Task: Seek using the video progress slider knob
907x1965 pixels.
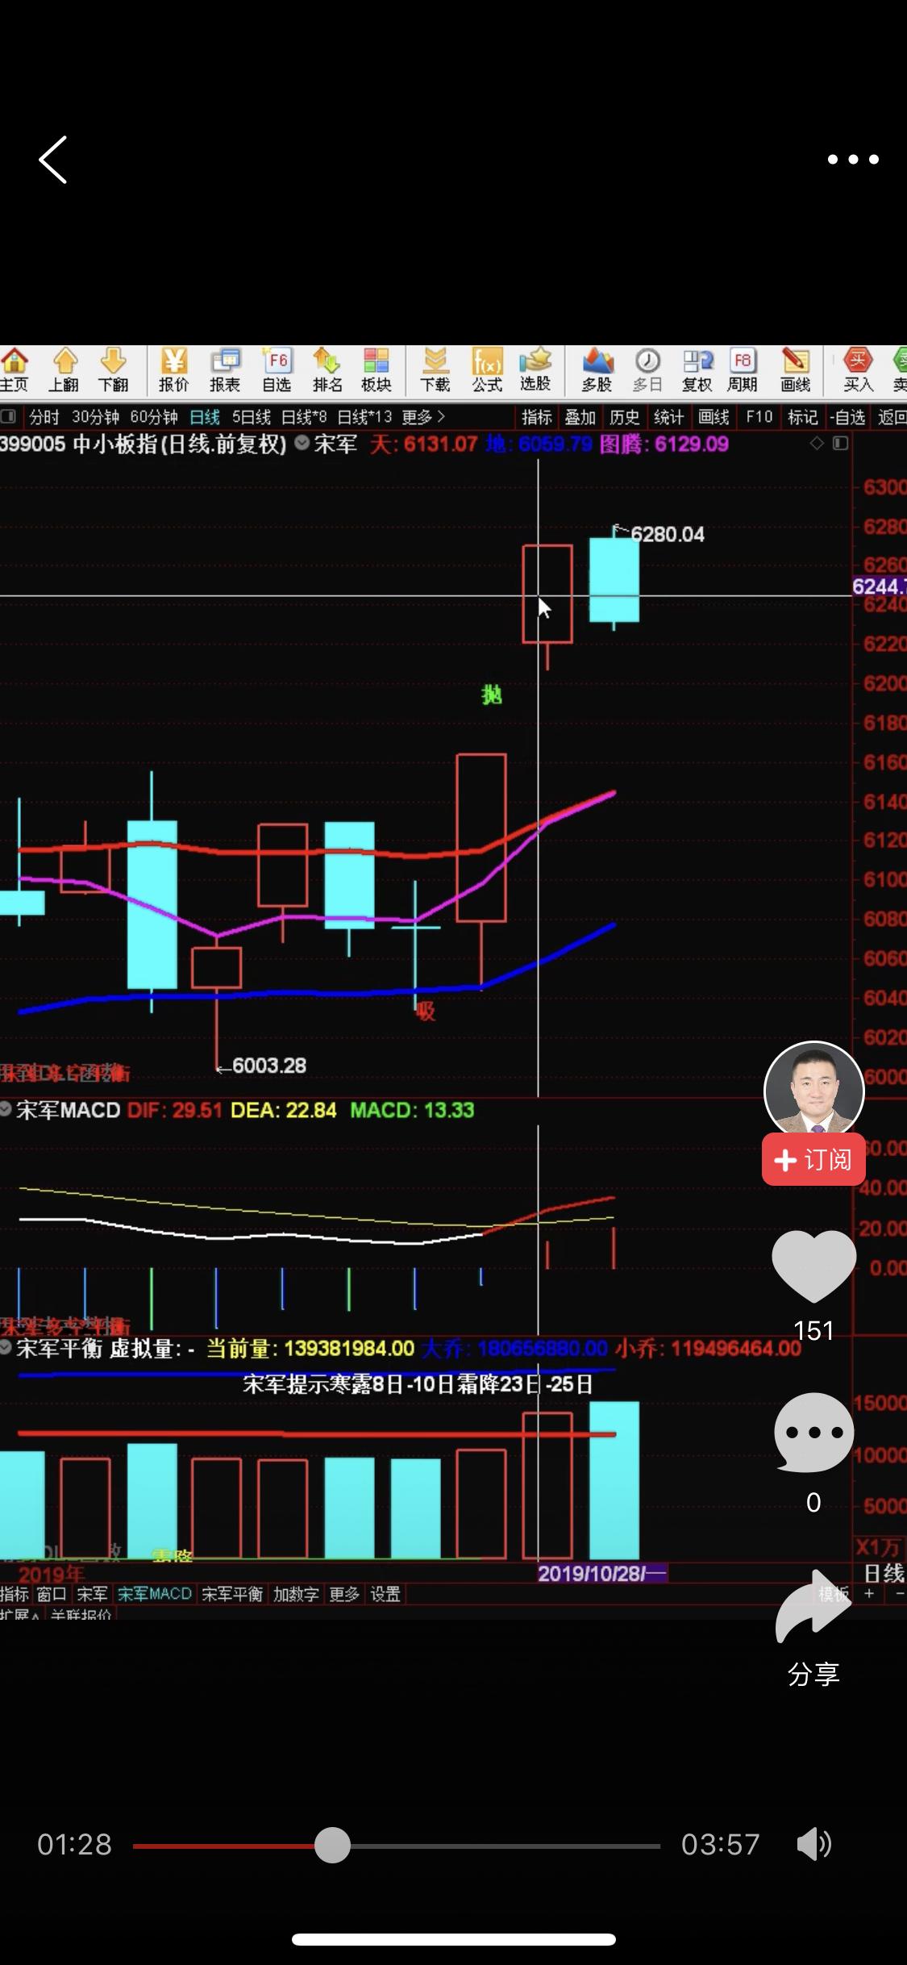Action: point(332,1845)
